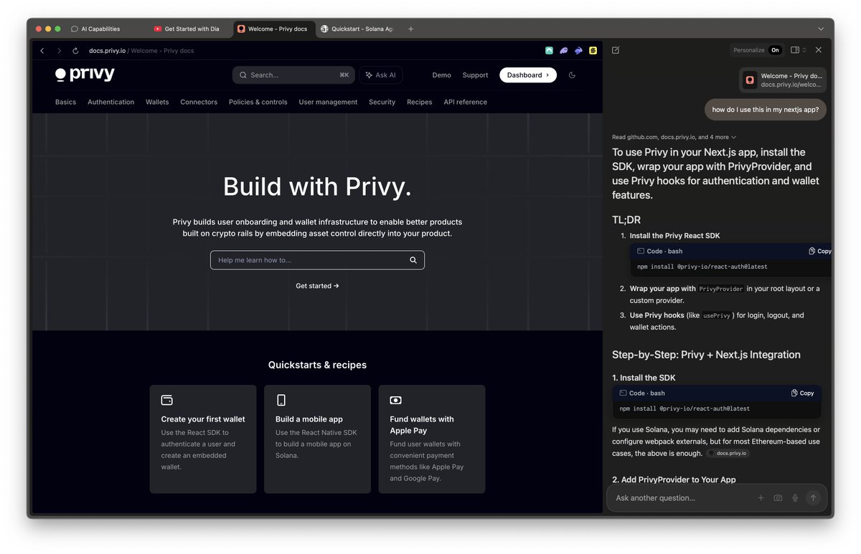This screenshot has height=554, width=861.
Task: Open the Support link
Action: click(475, 75)
